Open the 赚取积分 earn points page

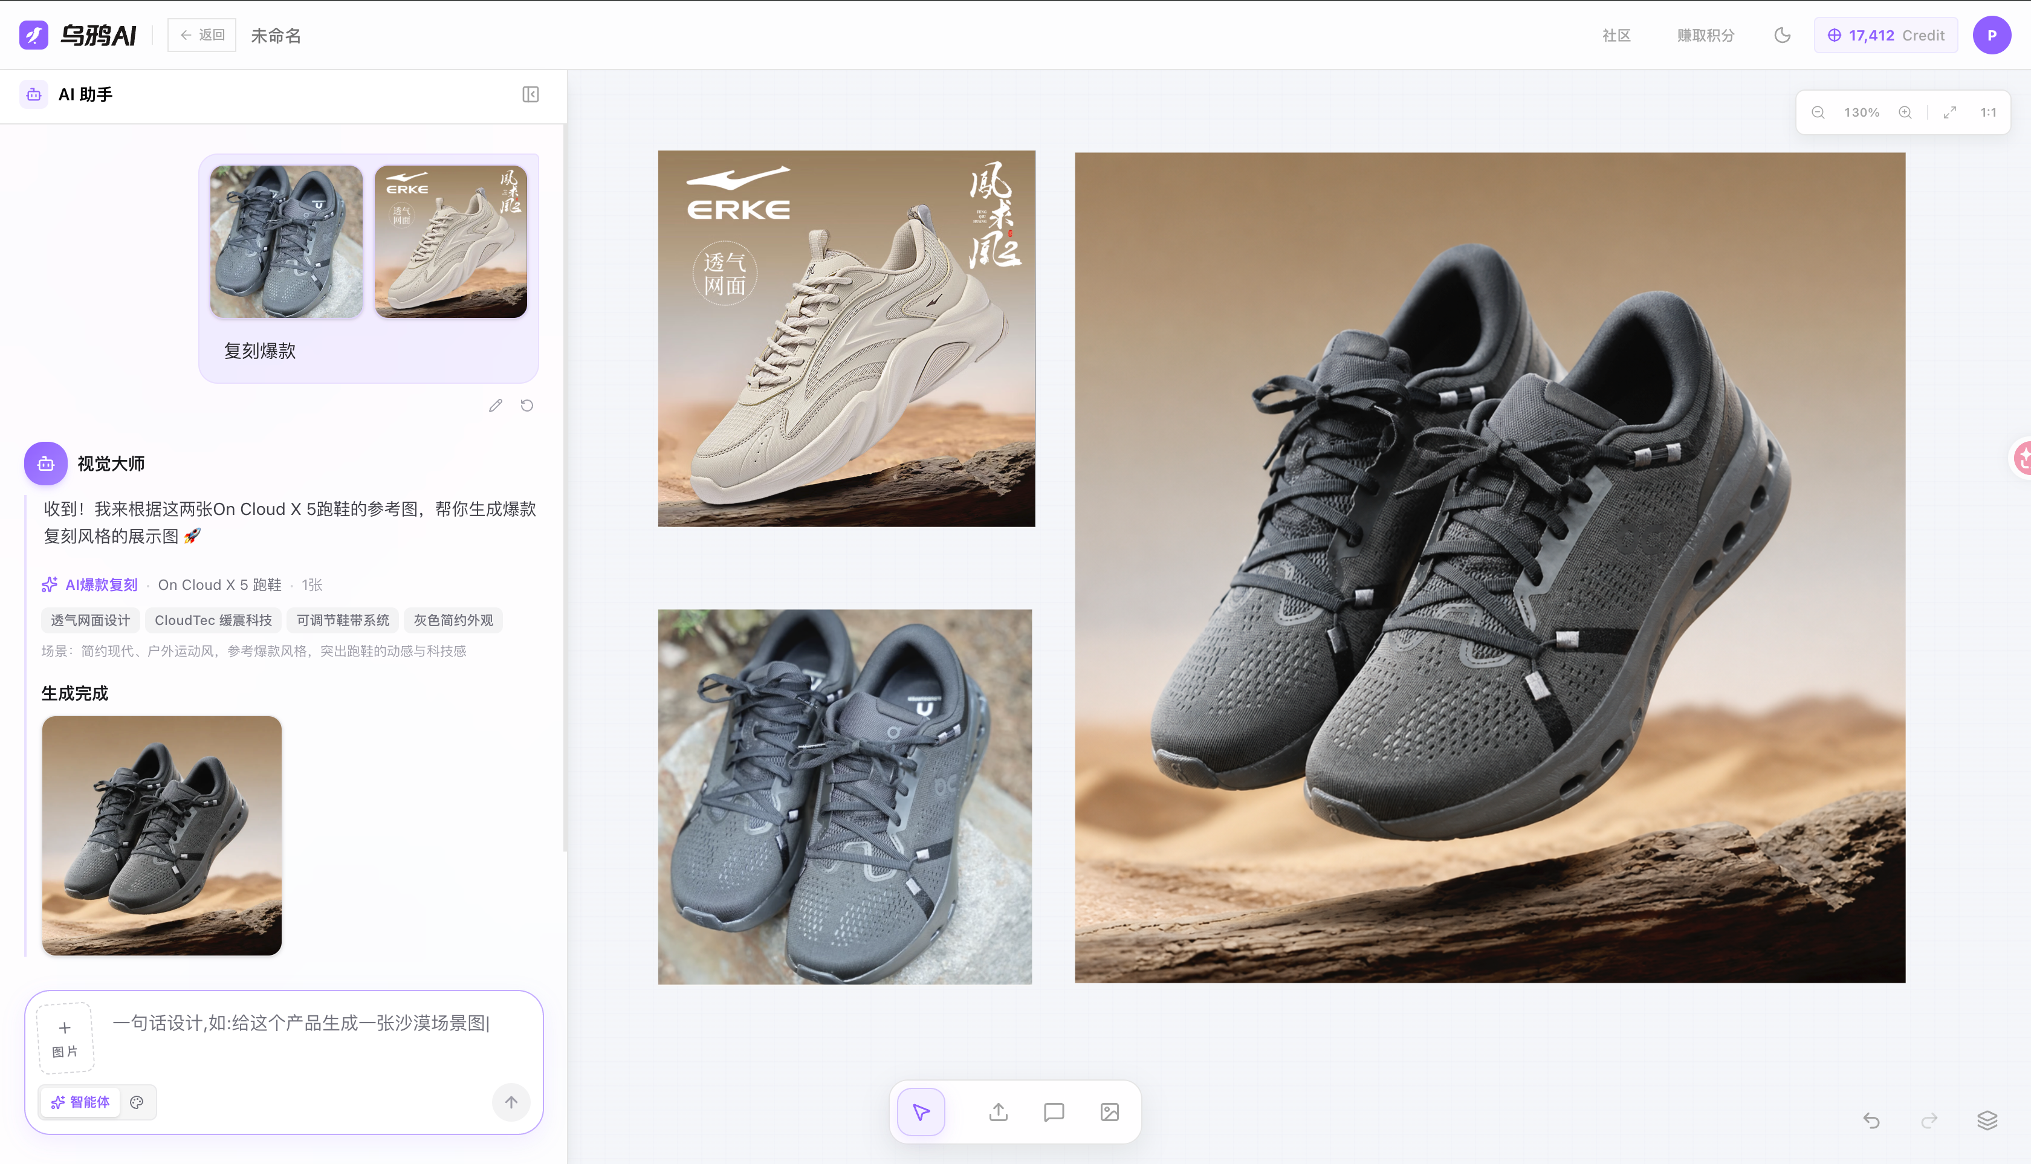1706,35
